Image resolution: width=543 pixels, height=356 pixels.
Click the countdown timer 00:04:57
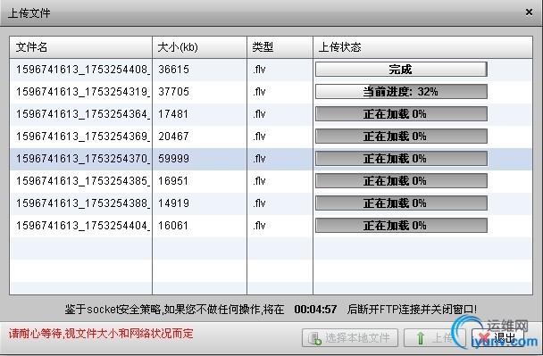[x=315, y=309]
